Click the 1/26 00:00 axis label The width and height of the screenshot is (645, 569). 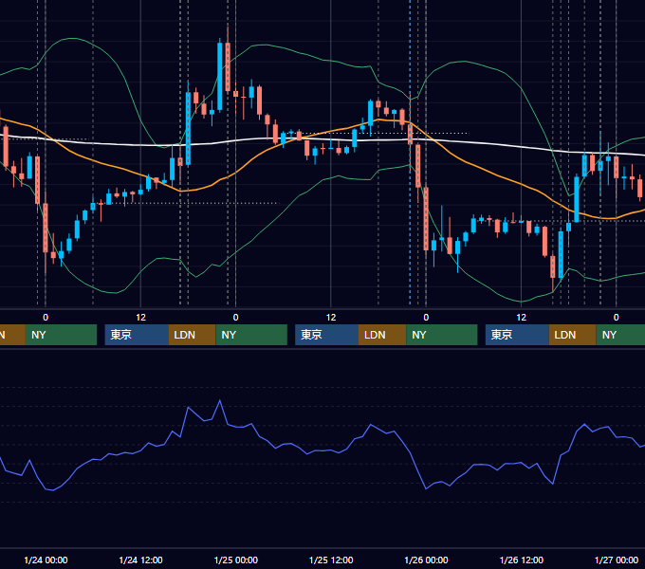coord(426,560)
